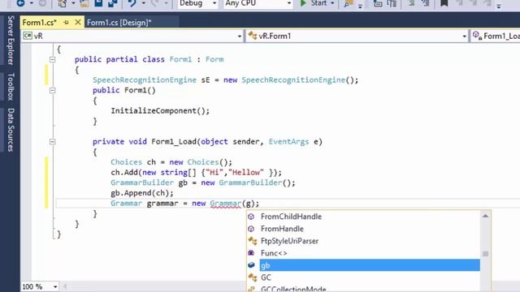Click the EventArgs type name
This screenshot has width=520, height=292.
[x=288, y=142]
